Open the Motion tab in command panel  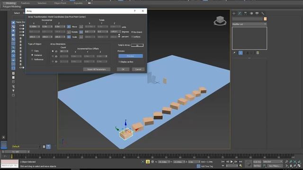click(251, 13)
